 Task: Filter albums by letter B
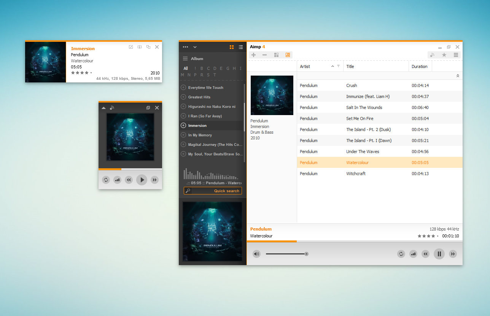click(x=202, y=68)
